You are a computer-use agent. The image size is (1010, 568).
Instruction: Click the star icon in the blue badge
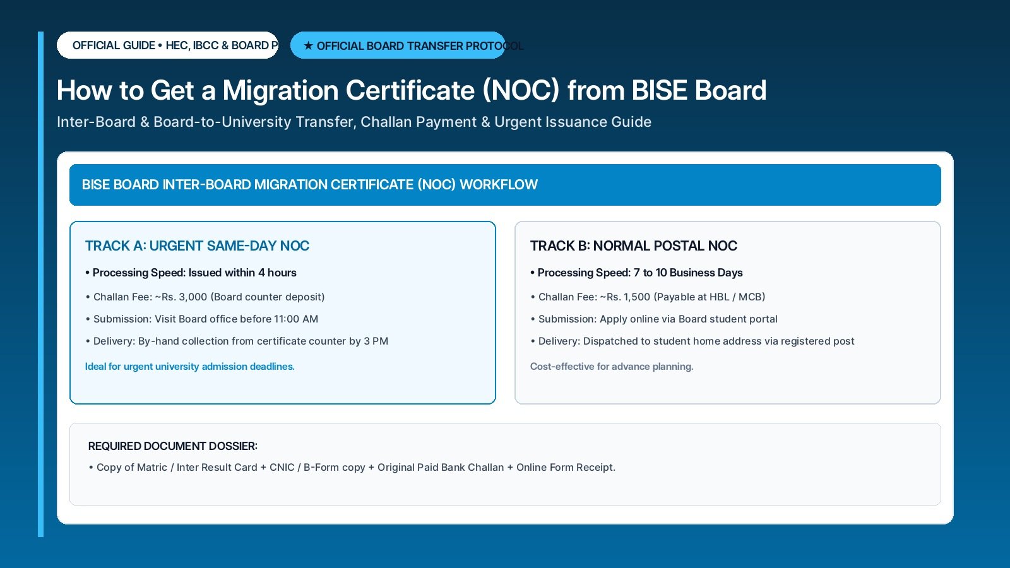pyautogui.click(x=308, y=45)
